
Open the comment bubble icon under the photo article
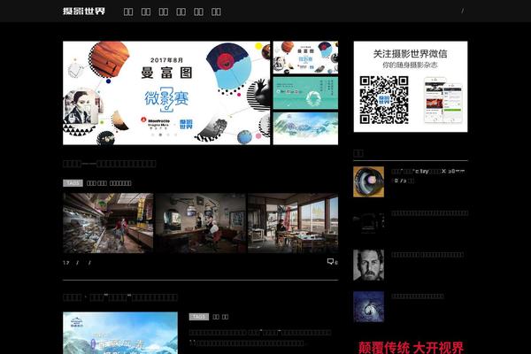[331, 262]
